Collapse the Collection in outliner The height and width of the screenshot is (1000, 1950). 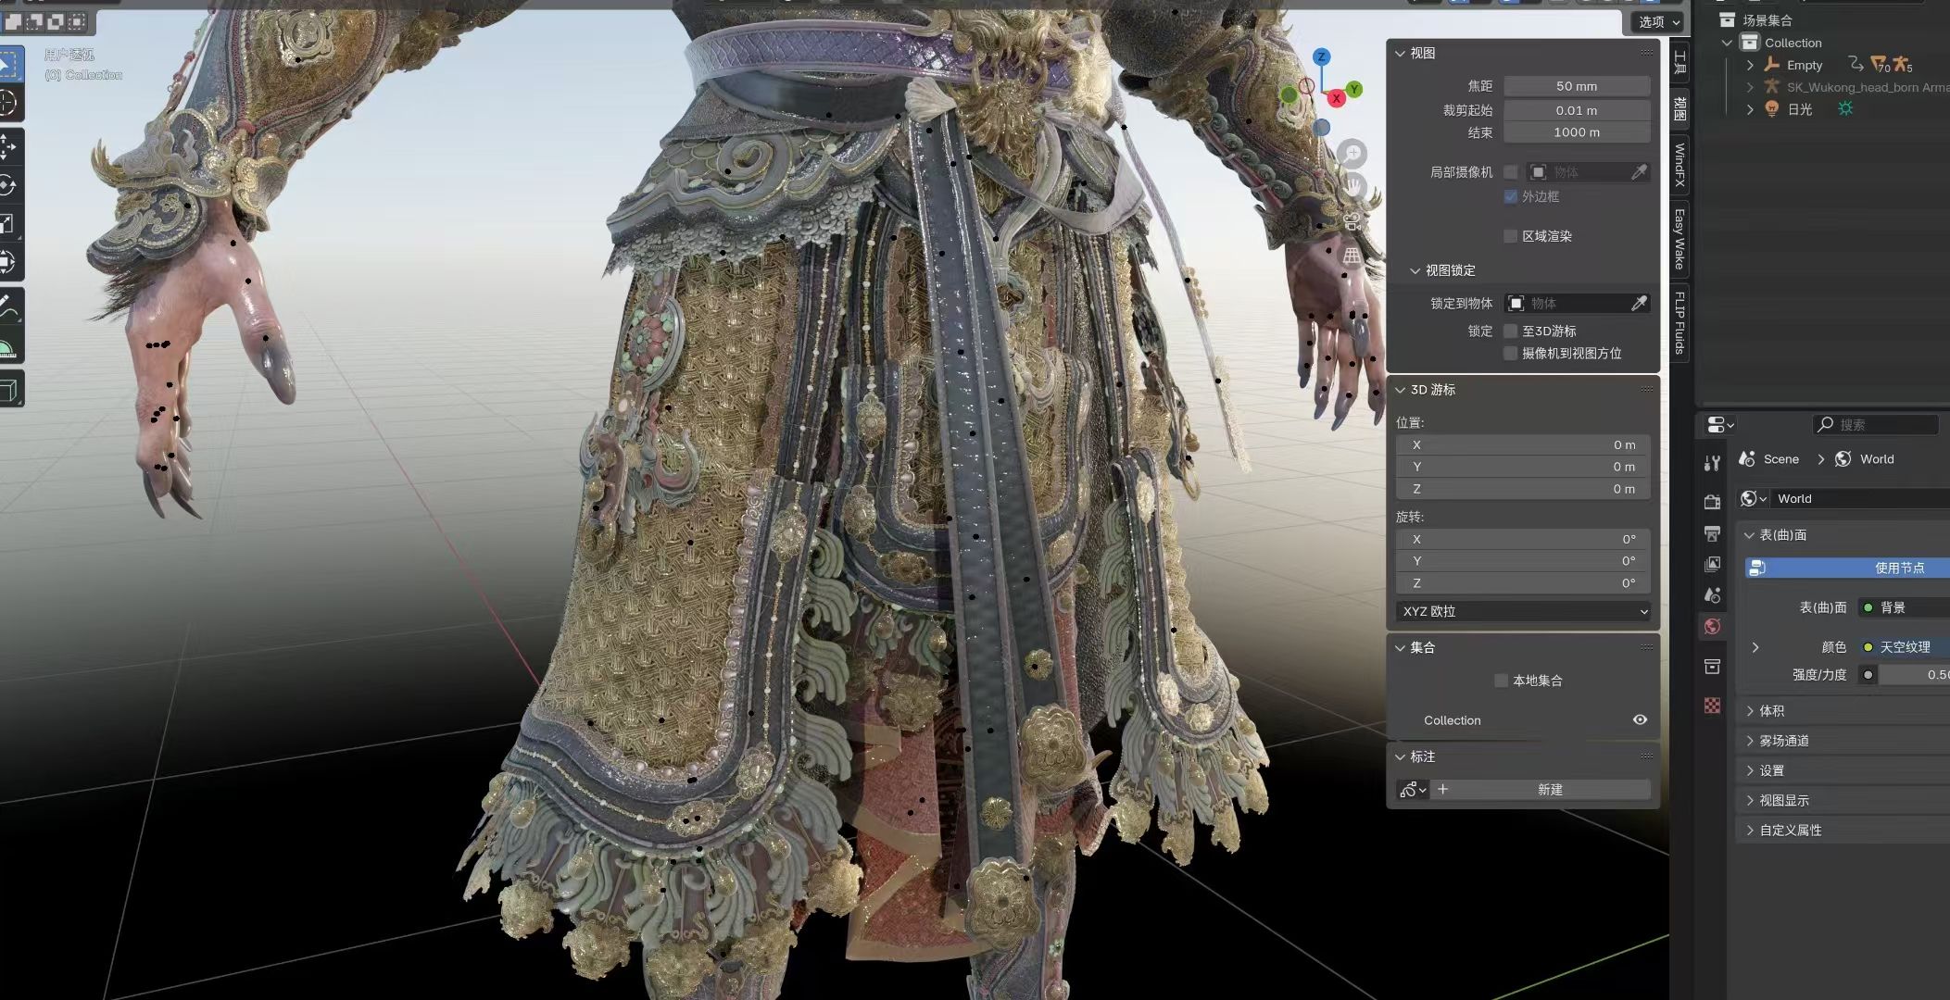(x=1727, y=43)
